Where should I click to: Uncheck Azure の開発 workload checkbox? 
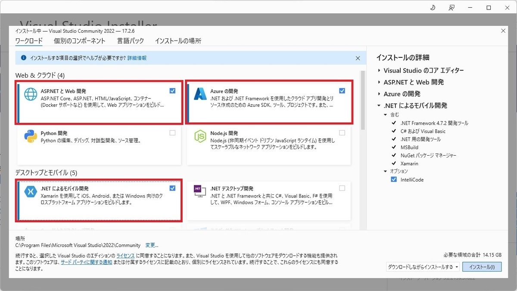pyautogui.click(x=342, y=91)
